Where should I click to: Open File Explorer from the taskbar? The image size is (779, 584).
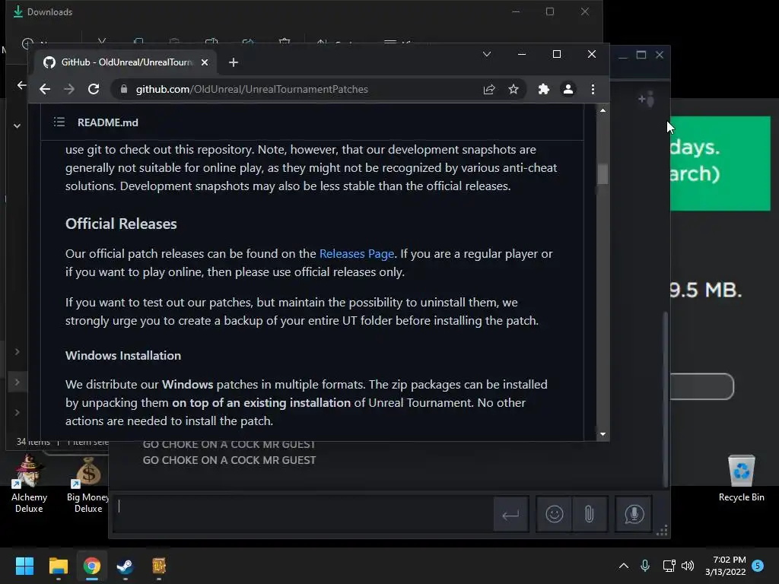click(58, 566)
